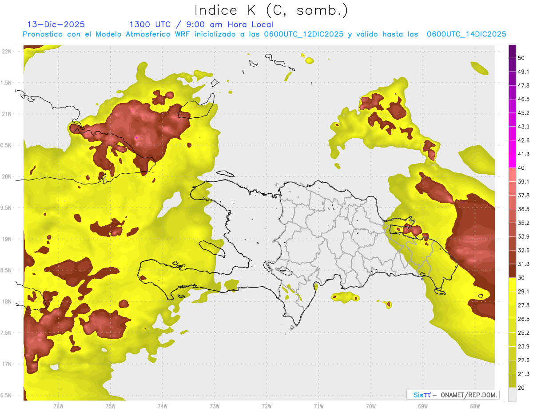Viewport: 533px width, 412px height.
Task: Click the colorbar value "47.8"
Action: 524,85
